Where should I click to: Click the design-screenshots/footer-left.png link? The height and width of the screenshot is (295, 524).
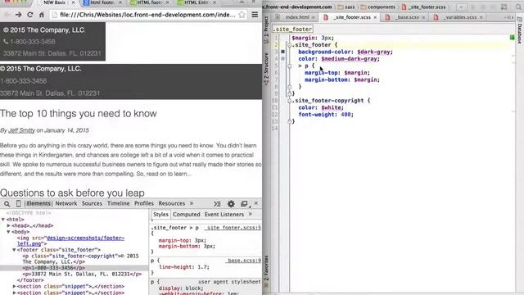click(x=71, y=241)
